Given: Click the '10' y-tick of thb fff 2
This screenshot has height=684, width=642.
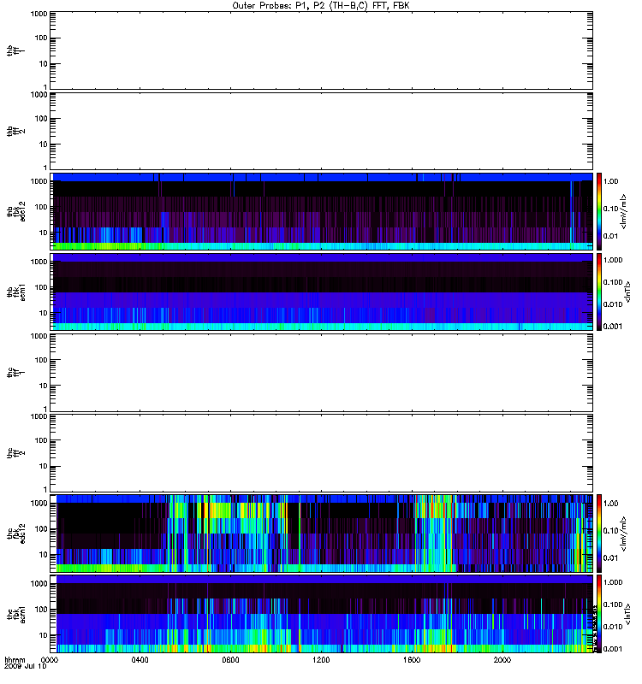Looking at the screenshot, I should pyautogui.click(x=44, y=144).
